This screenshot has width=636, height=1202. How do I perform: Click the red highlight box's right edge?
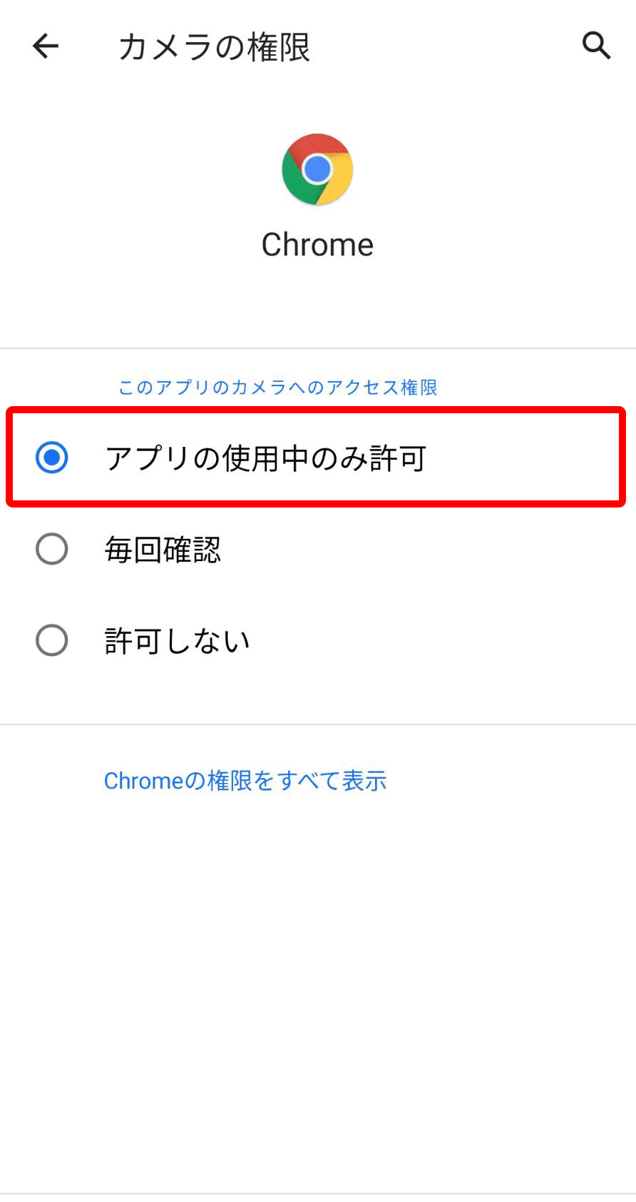point(622,457)
